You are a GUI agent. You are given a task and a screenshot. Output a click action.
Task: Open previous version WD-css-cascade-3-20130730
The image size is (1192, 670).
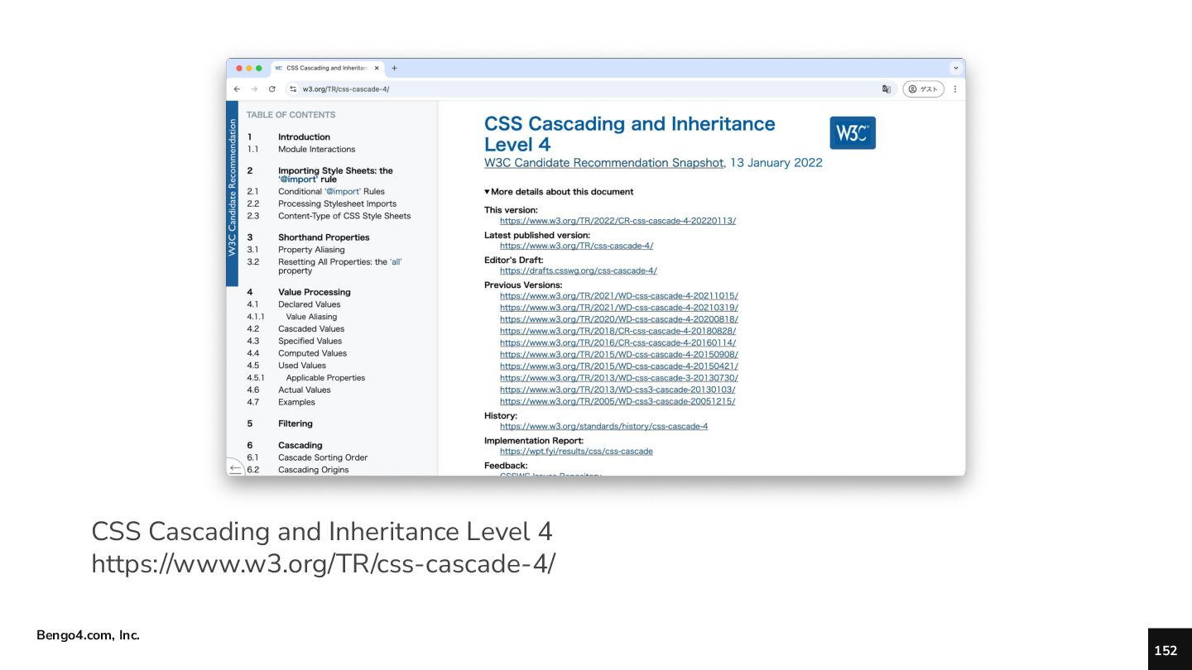pyautogui.click(x=619, y=378)
